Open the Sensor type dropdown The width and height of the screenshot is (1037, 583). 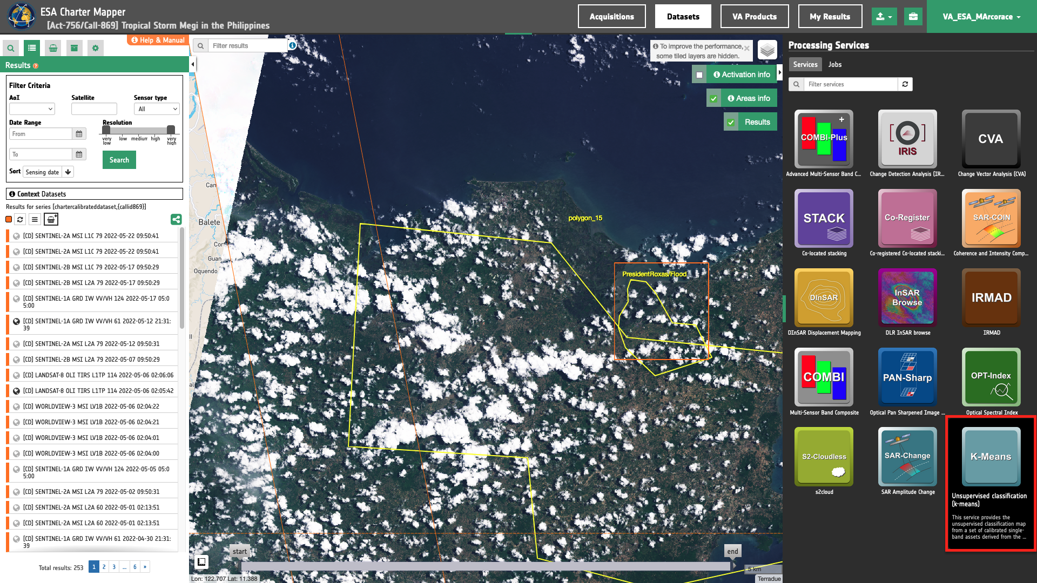pos(157,109)
